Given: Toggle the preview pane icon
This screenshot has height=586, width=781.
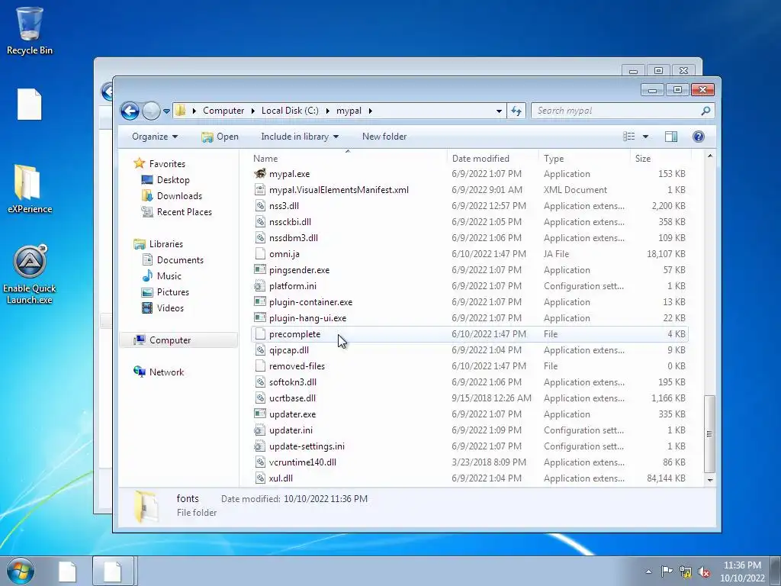Looking at the screenshot, I should click(671, 137).
